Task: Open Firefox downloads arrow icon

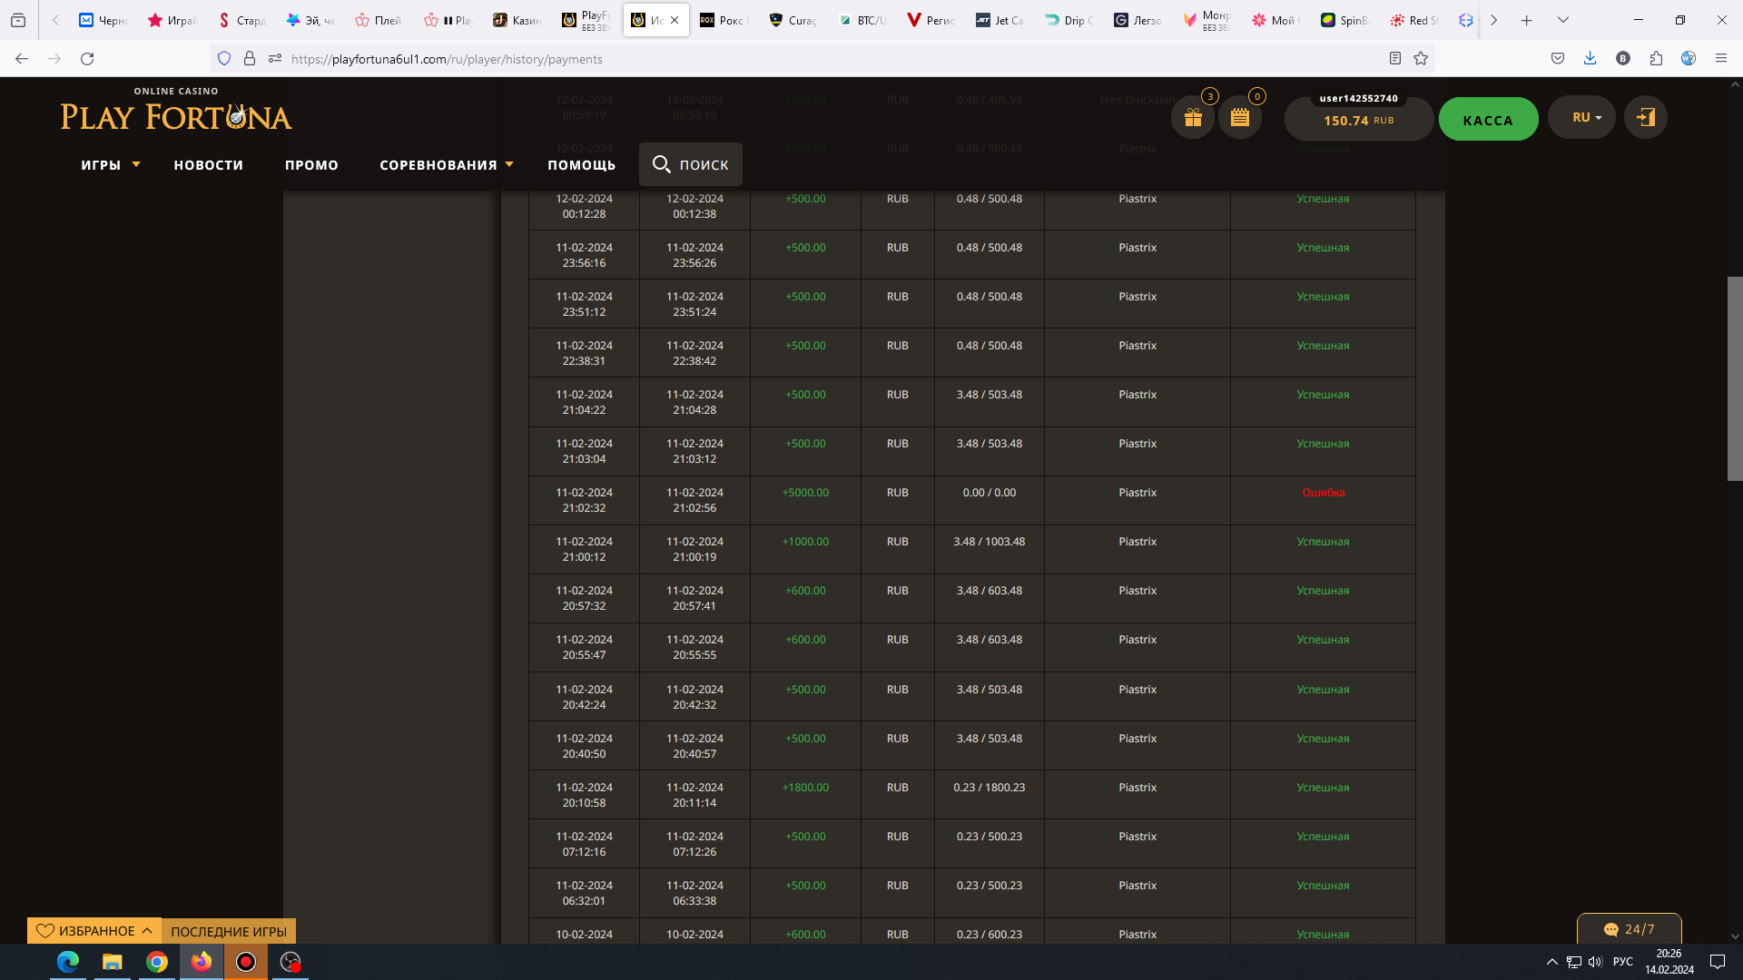Action: tap(1590, 59)
